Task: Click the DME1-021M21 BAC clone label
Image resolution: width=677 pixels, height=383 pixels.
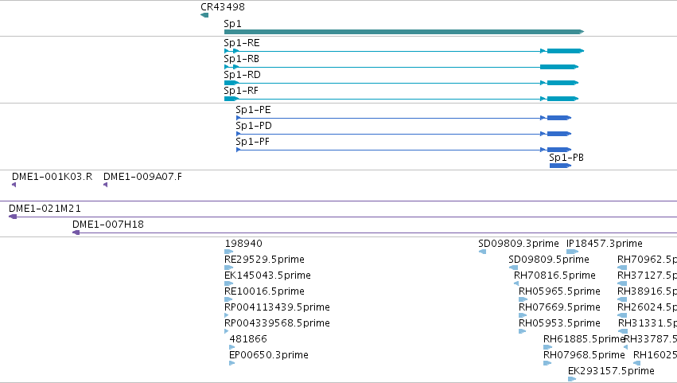Action: coord(45,209)
